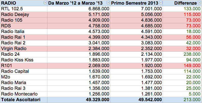Select the Totale Ascoltatori cell
This screenshot has width=202, height=103.
pyautogui.click(x=24, y=100)
